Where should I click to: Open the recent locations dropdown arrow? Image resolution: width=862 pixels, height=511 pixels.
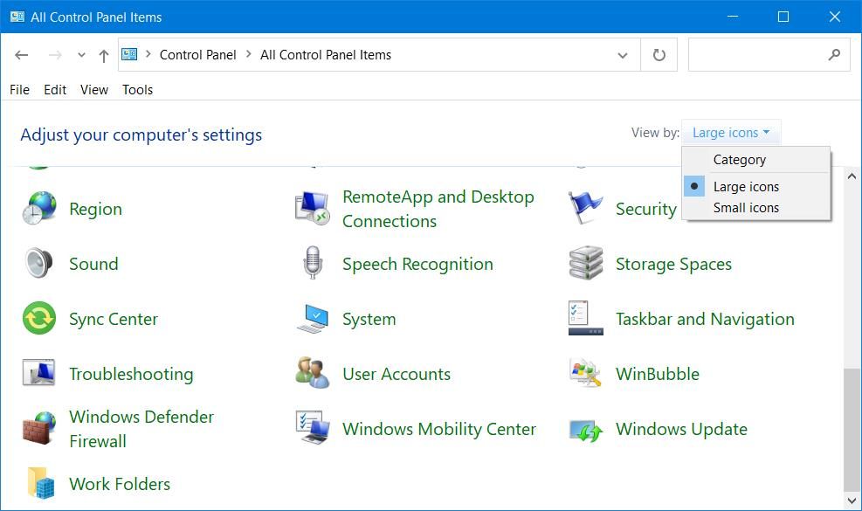pyautogui.click(x=81, y=55)
